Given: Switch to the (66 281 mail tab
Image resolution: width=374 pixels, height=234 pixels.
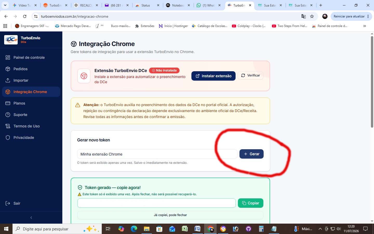Looking at the screenshot, I should tap(117, 5).
